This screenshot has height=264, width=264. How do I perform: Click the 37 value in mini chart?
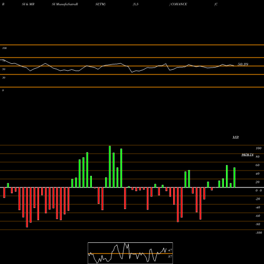click(x=170, y=257)
